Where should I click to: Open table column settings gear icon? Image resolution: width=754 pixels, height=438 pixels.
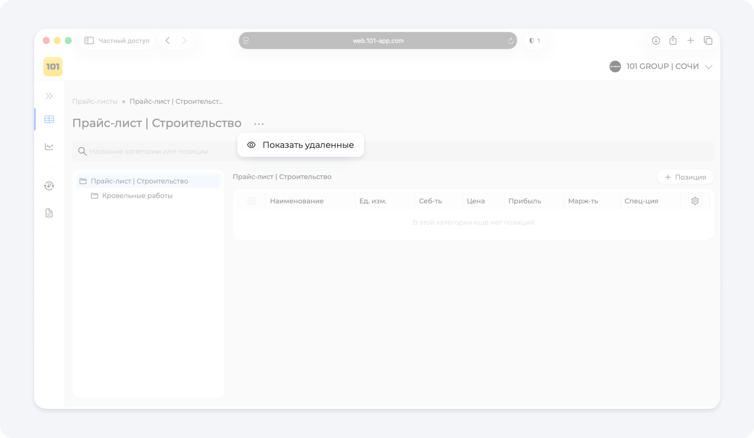[x=695, y=201]
